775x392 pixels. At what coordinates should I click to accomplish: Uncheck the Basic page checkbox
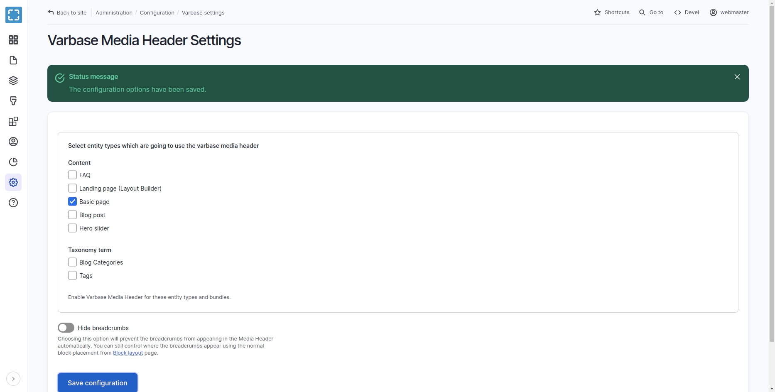[x=72, y=202]
